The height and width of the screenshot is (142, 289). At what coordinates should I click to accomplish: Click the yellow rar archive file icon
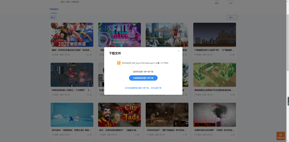119,63
